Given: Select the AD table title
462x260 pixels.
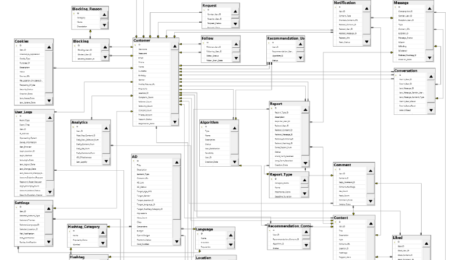Looking at the screenshot, I should (x=135, y=157).
